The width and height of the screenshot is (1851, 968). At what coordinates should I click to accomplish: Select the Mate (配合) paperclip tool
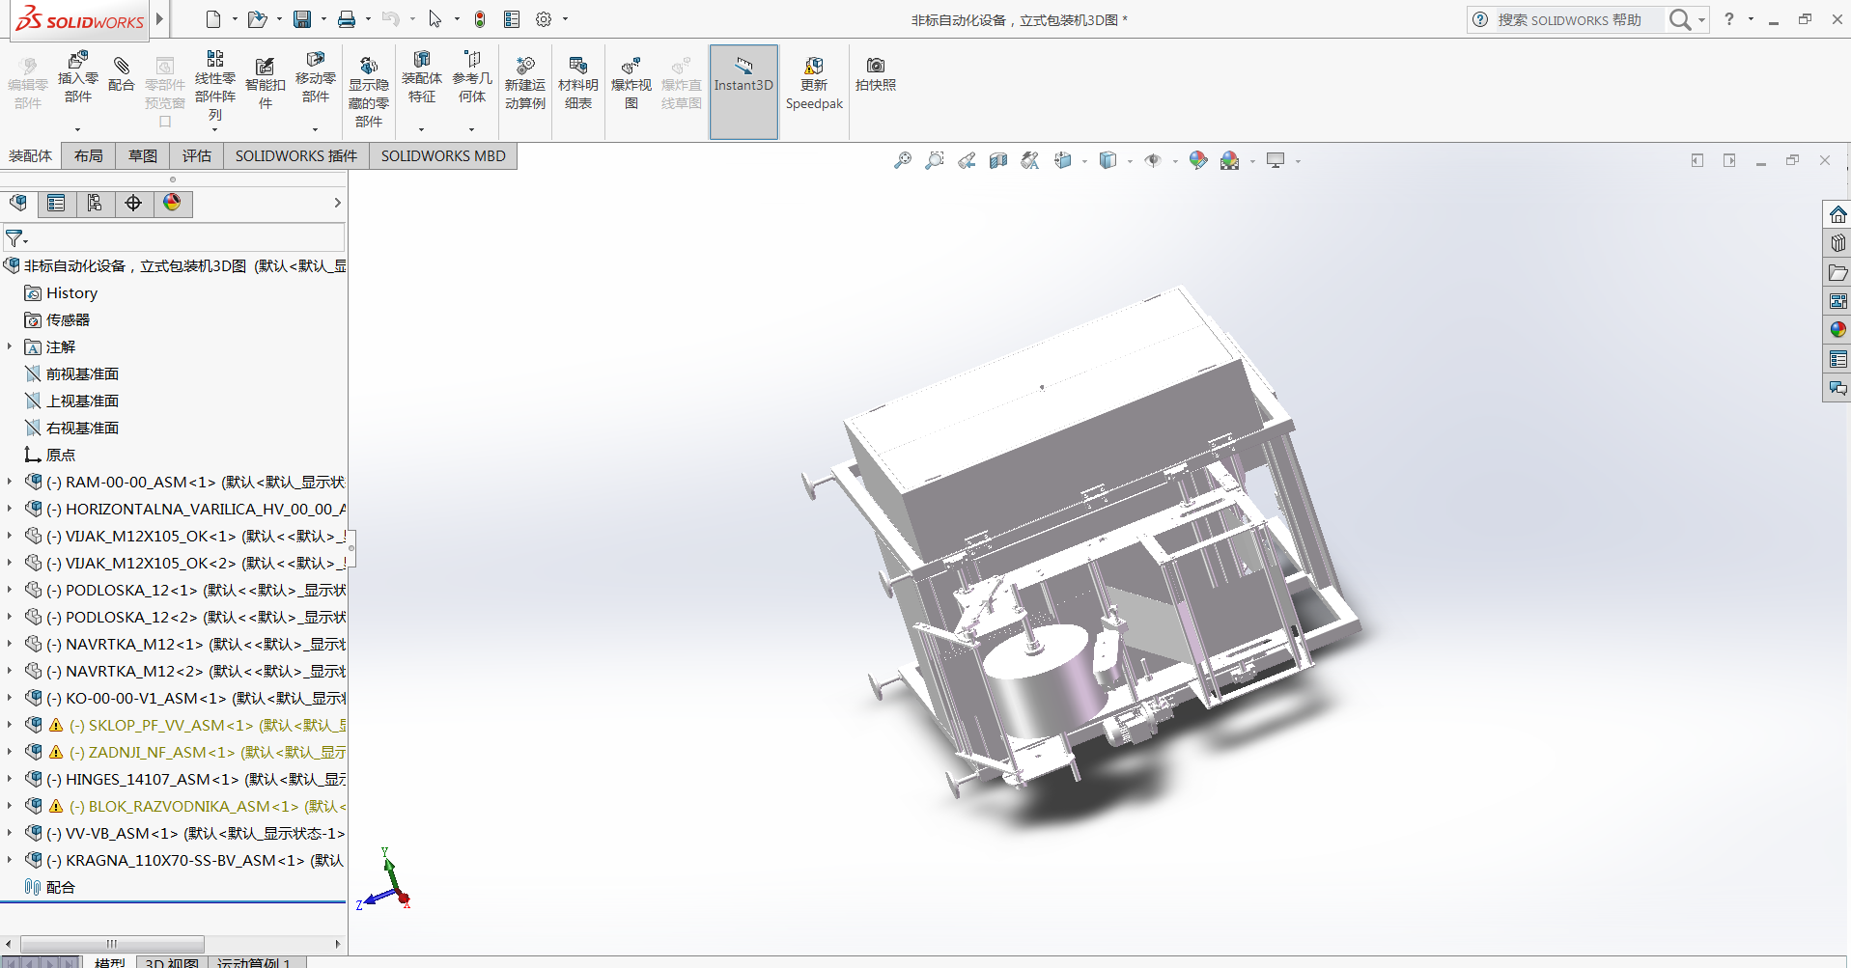(x=122, y=67)
